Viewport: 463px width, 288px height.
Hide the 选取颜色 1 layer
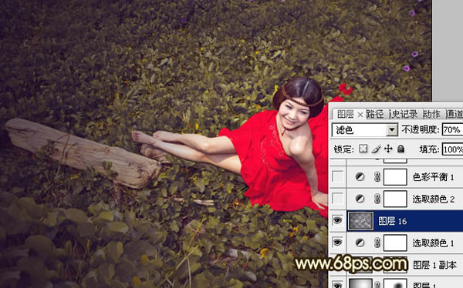[x=337, y=243]
